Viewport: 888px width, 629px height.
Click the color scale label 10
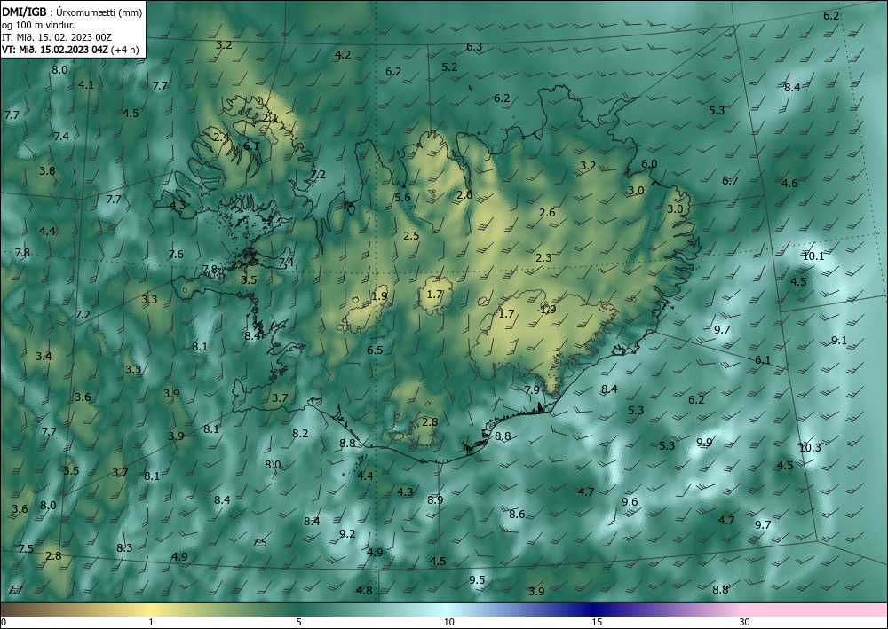click(448, 622)
